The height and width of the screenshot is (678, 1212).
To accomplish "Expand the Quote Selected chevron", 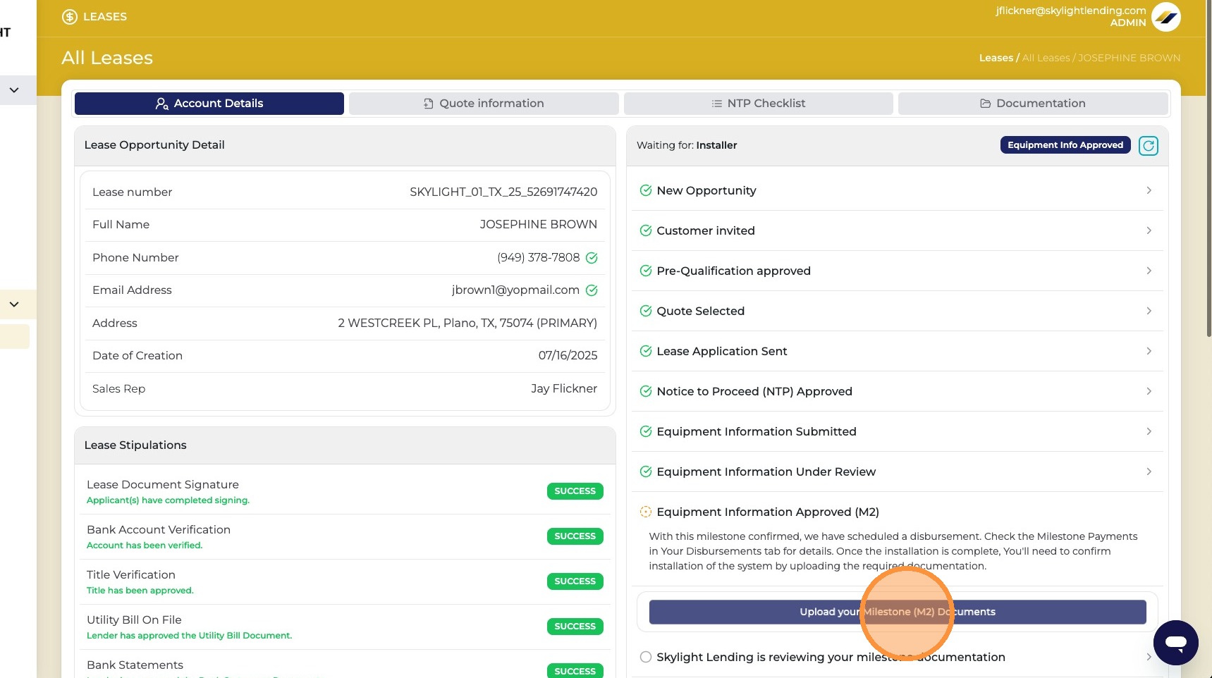I will click(x=1149, y=311).
